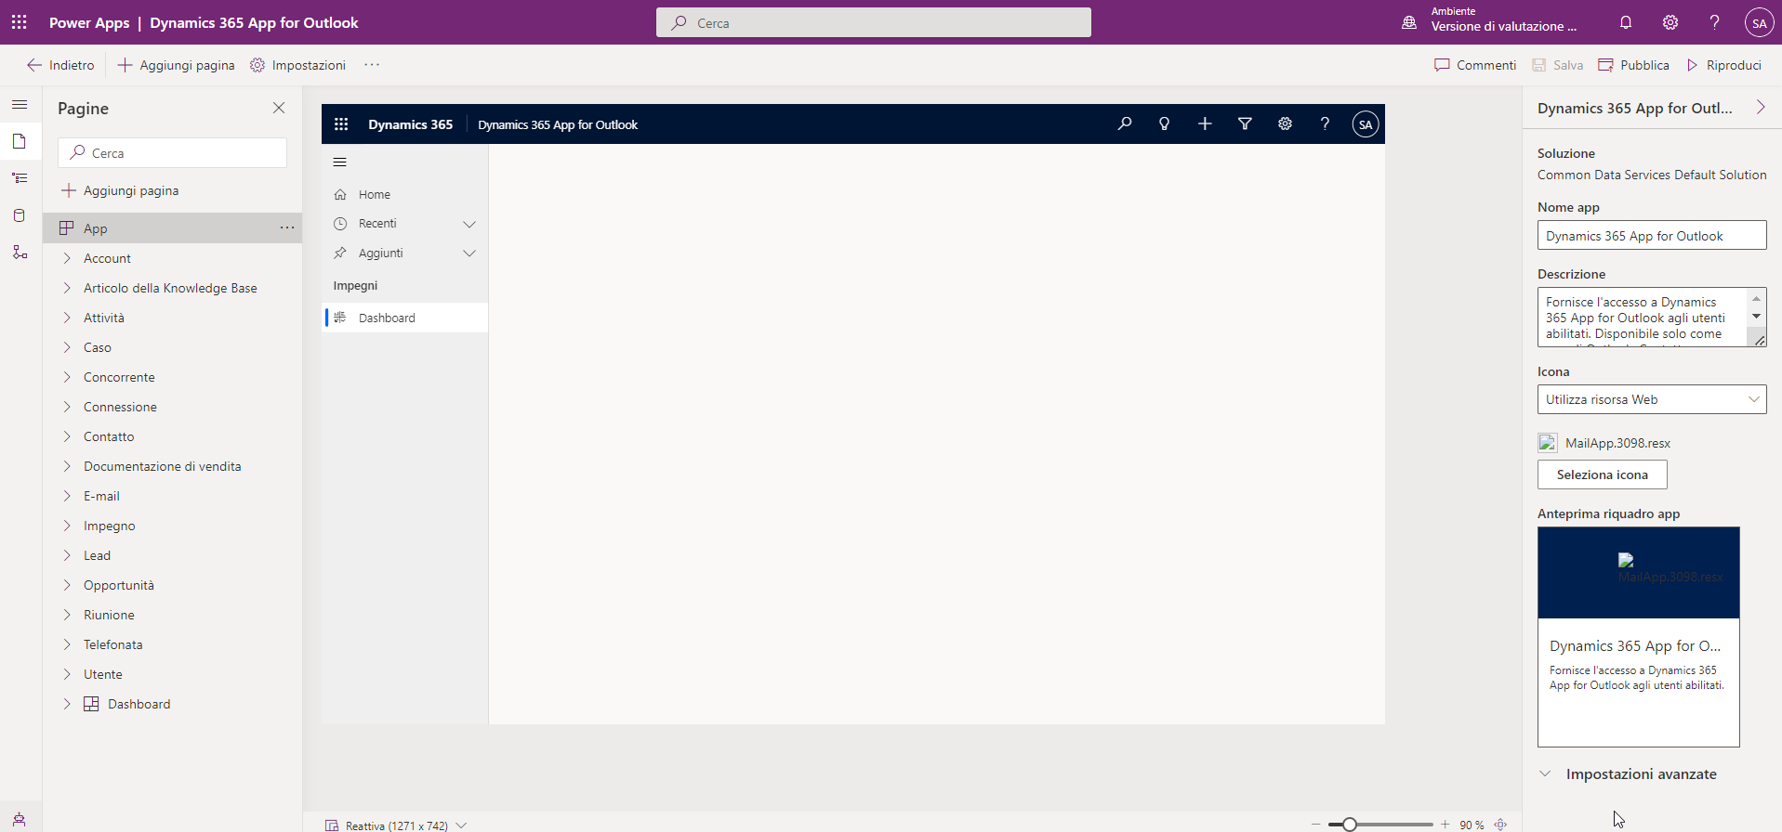The image size is (1782, 832).
Task: Expand the Recenti group in preview
Action: click(469, 224)
